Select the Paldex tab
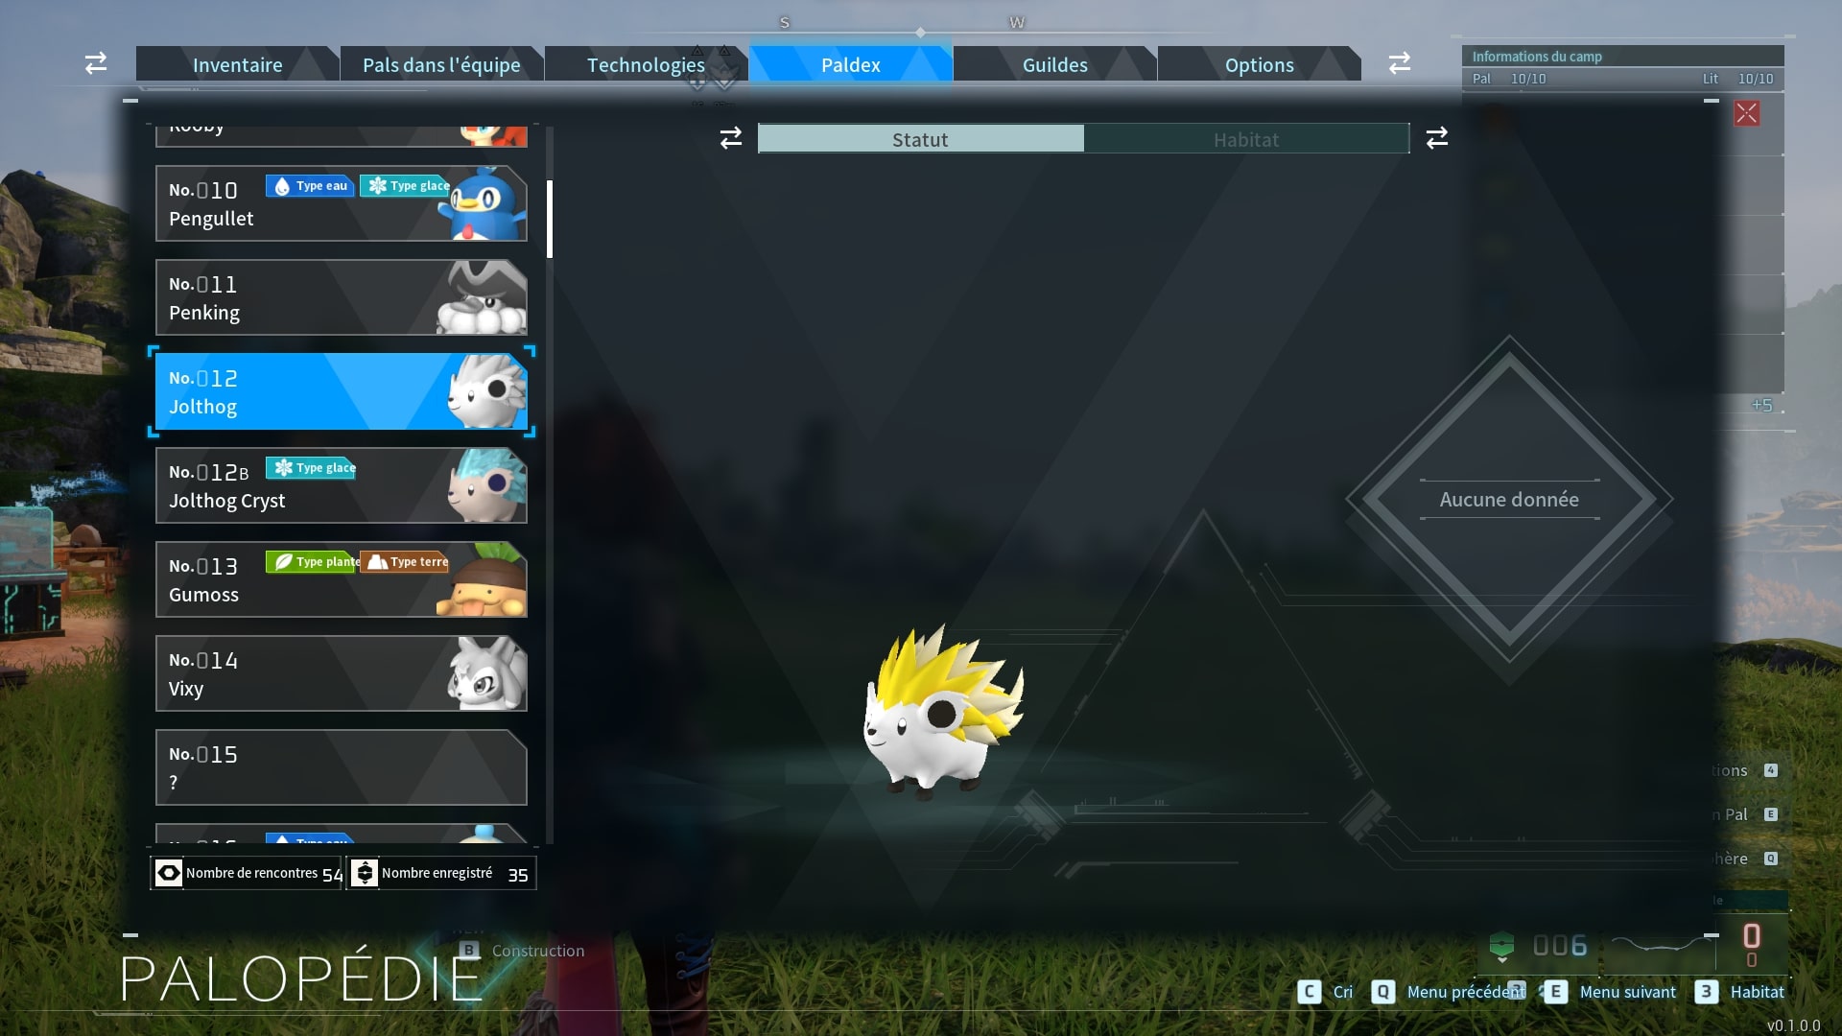This screenshot has height=1036, width=1842. pyautogui.click(x=850, y=64)
